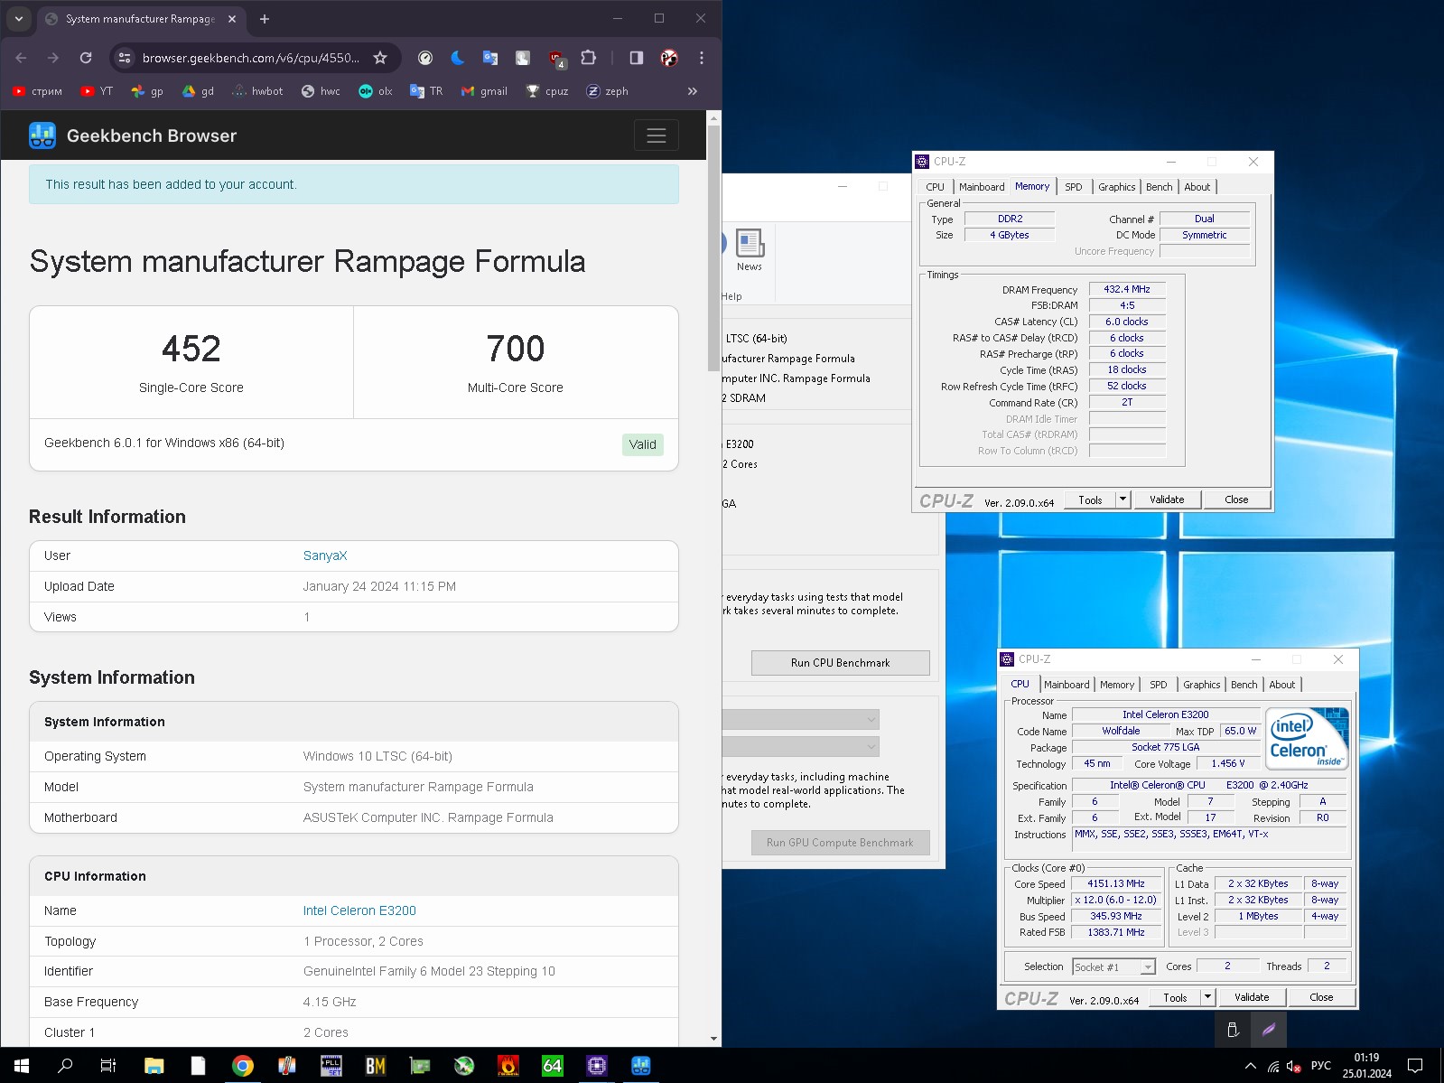The height and width of the screenshot is (1083, 1444).
Task: Click the muted volume tray icon
Action: (1294, 1066)
